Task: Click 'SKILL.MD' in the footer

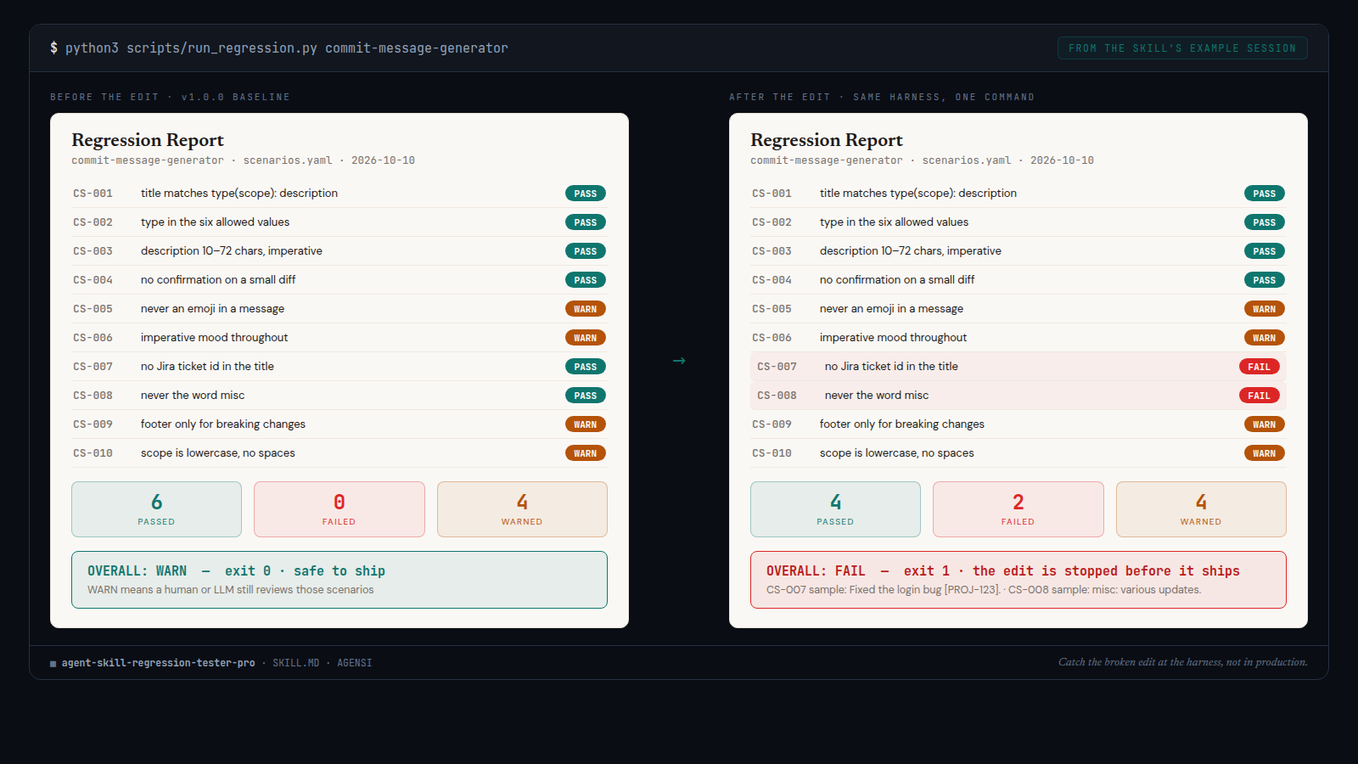Action: (x=296, y=663)
